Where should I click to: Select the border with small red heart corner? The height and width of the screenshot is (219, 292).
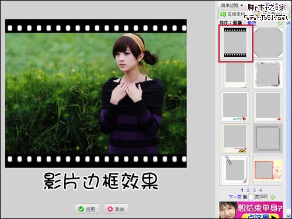tap(268, 106)
